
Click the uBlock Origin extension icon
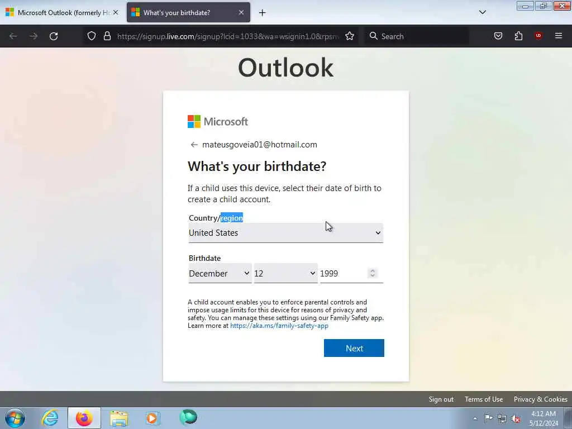(538, 36)
